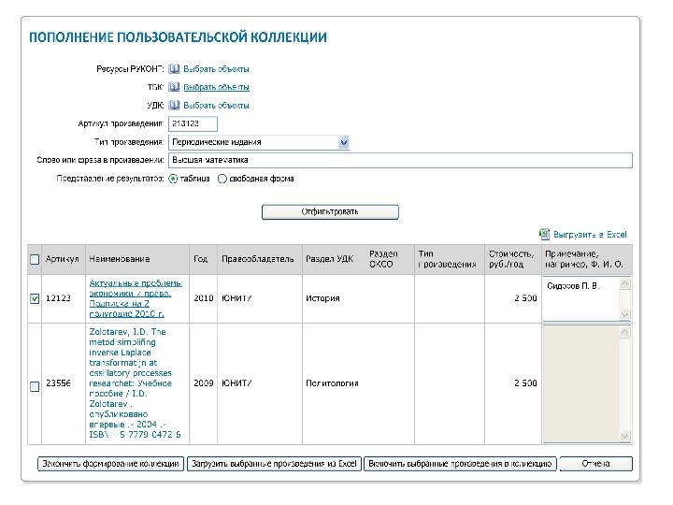This screenshot has height=505, width=673.
Task: Toggle the select-all checkbox in table header
Action: click(x=35, y=259)
